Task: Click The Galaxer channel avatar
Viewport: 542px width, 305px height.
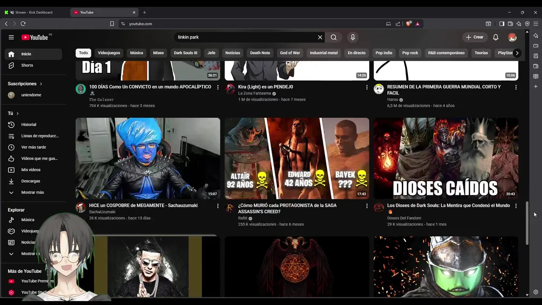Action: (81, 89)
